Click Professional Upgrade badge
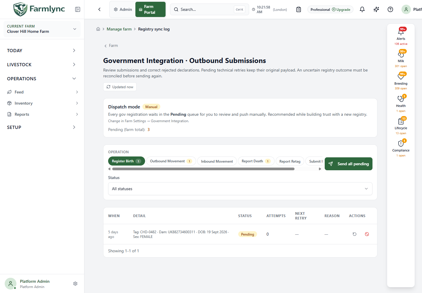Screen dimensions: 422x293 click(x=330, y=9)
